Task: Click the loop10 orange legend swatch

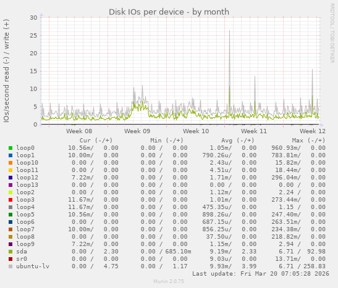Action: [x=11, y=163]
